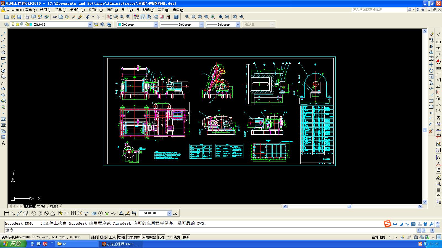Image resolution: width=442 pixels, height=248 pixels.
Task: Select the Polygon drawing tool
Action: coord(3,52)
